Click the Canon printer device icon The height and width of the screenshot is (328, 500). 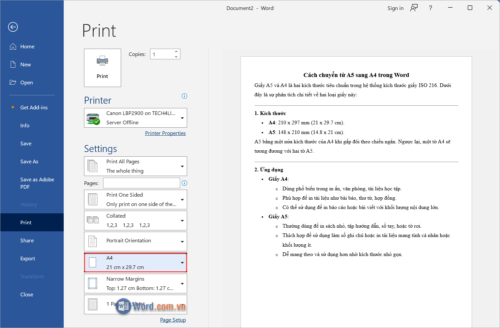pos(93,119)
